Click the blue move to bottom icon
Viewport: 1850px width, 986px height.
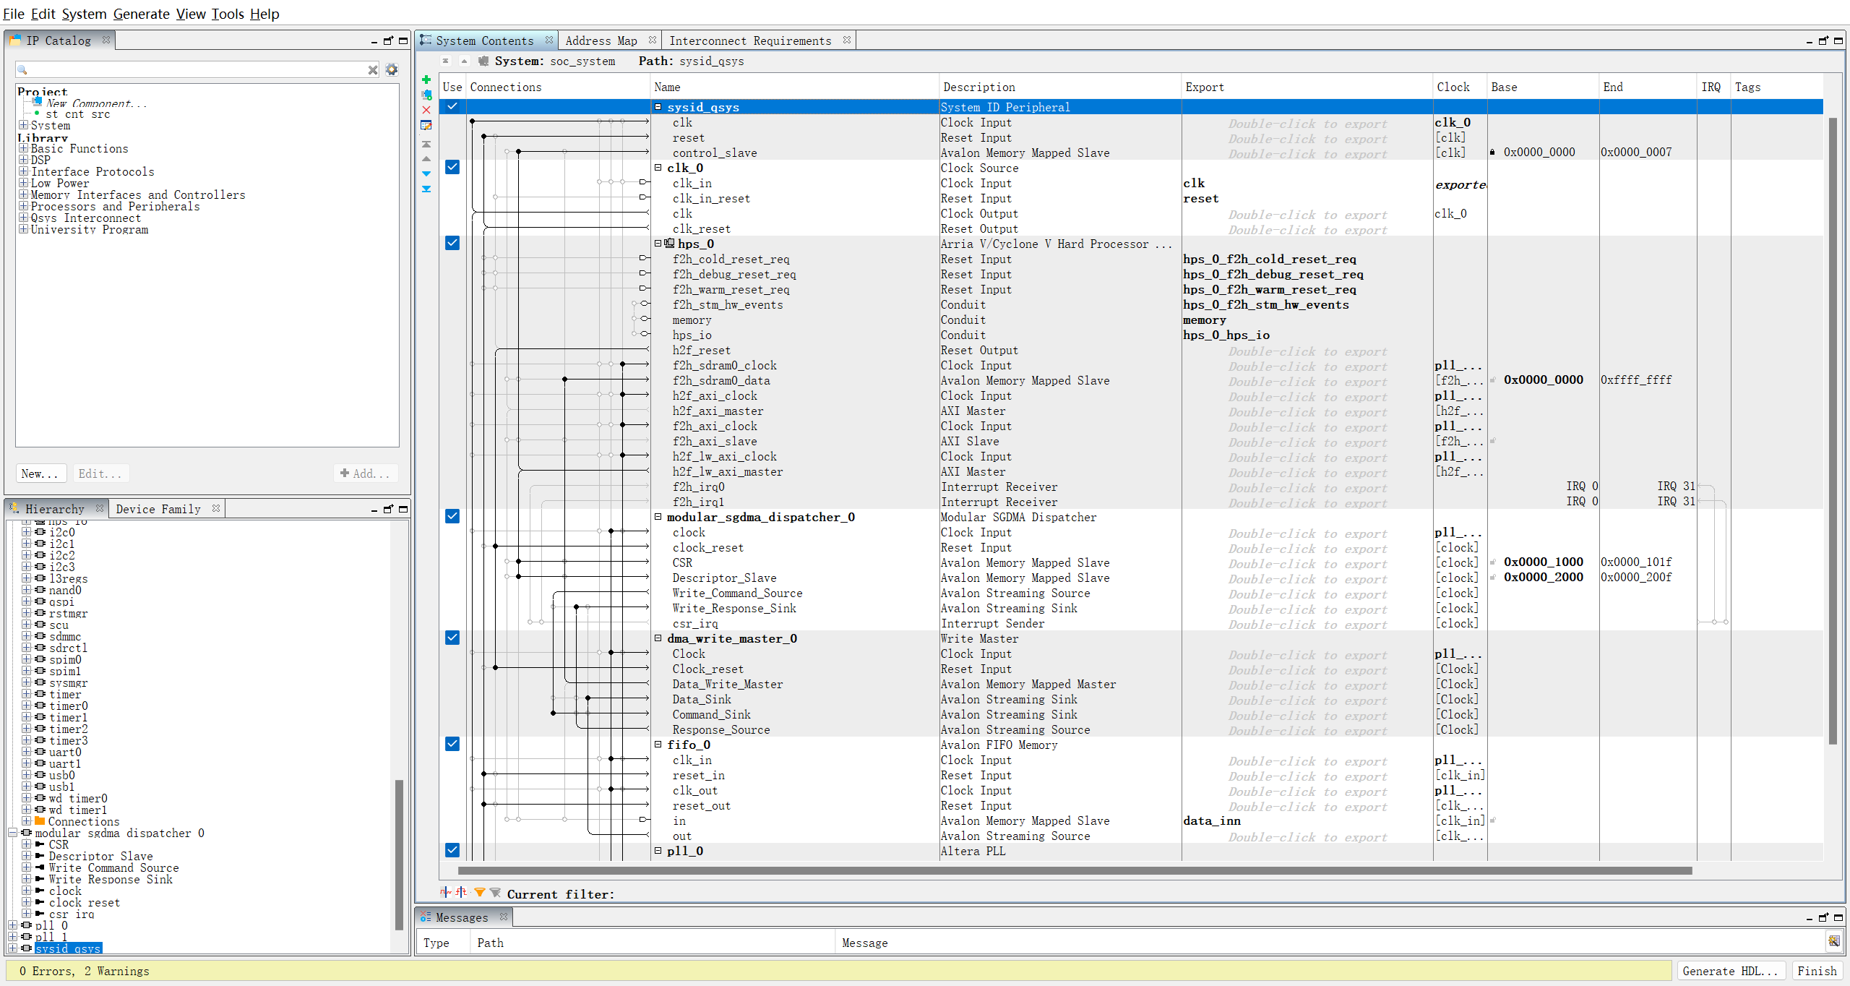426,189
